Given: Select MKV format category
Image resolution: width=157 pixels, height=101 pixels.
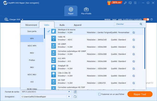Looking at the screenshot, I should [32, 67].
